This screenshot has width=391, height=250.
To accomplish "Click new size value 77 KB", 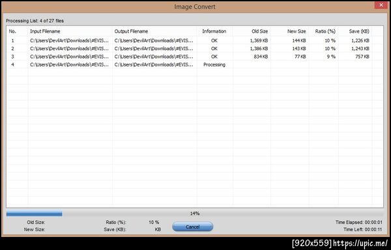I will [300, 57].
